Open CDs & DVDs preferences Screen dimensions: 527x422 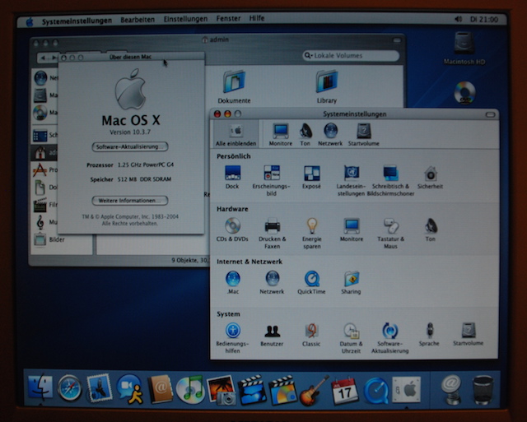point(232,230)
